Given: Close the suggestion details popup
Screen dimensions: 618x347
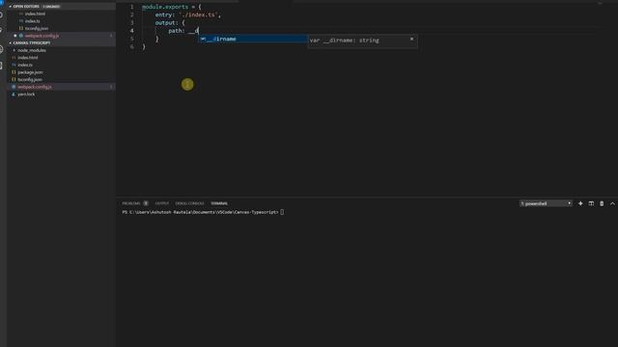Looking at the screenshot, I should click(412, 39).
